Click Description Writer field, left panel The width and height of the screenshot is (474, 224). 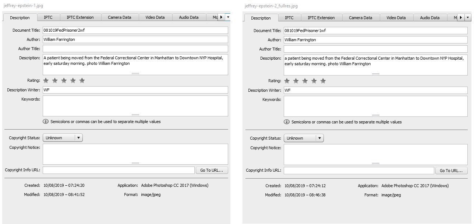pos(135,90)
